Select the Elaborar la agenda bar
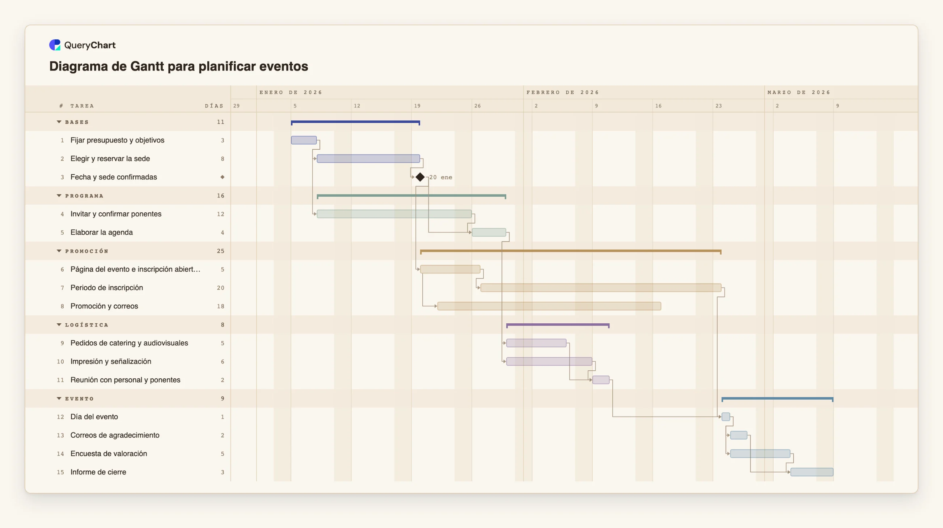Image resolution: width=943 pixels, height=528 pixels. tap(489, 232)
